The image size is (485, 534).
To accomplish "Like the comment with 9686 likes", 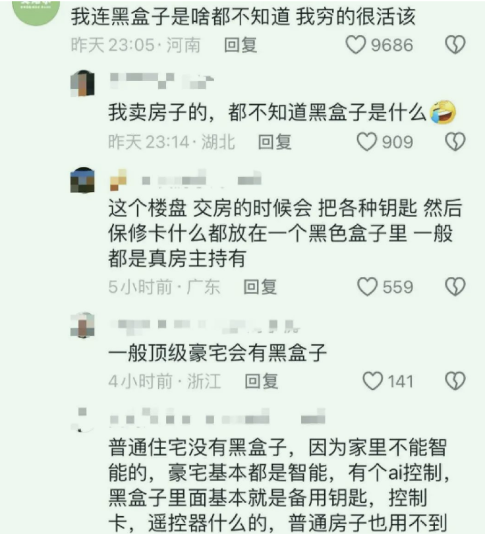I will [356, 45].
